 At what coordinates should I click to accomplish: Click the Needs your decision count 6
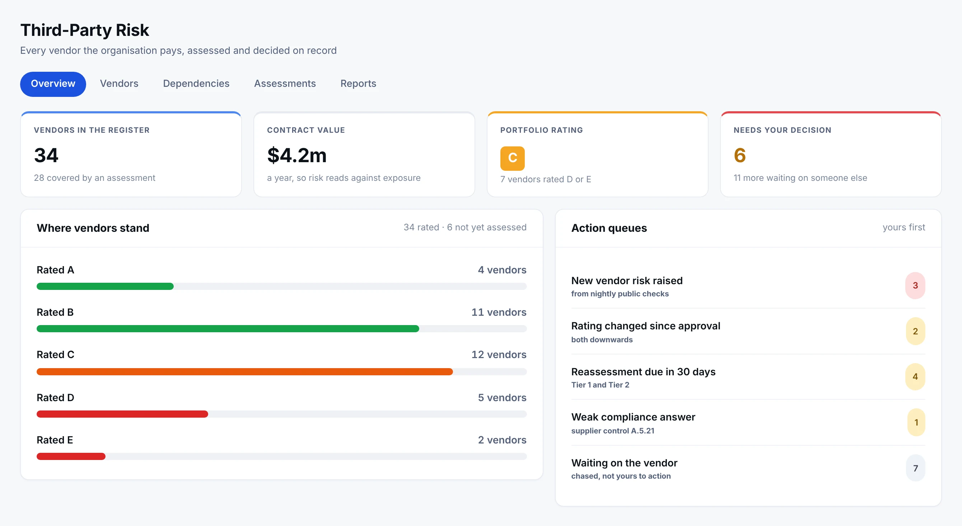coord(739,155)
